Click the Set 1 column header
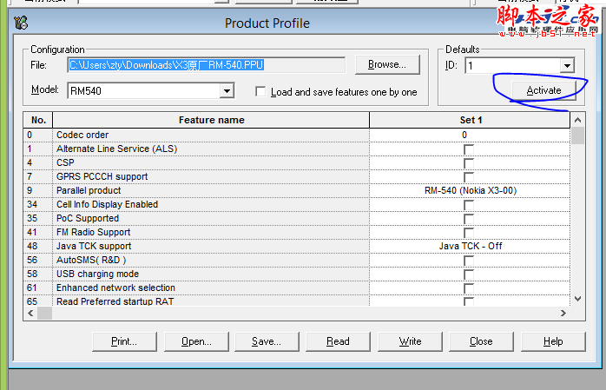The image size is (606, 390). tap(470, 120)
